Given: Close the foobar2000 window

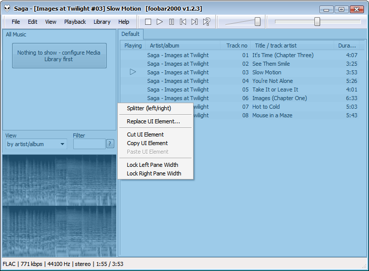Looking at the screenshot, I should 357,10.
